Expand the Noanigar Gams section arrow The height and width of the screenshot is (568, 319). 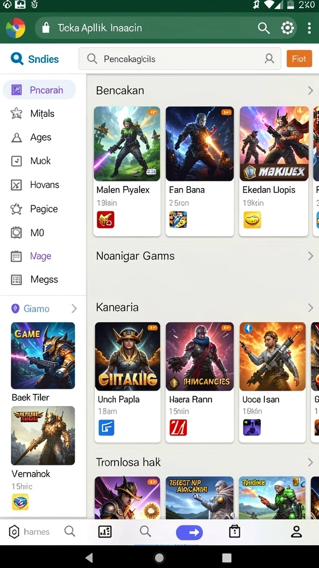(310, 256)
